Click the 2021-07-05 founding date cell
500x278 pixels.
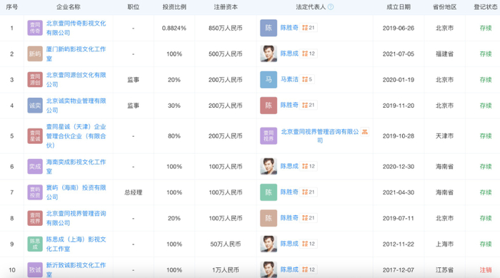point(399,53)
